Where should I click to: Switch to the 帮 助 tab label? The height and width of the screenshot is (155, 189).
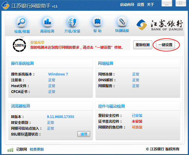[97, 31]
